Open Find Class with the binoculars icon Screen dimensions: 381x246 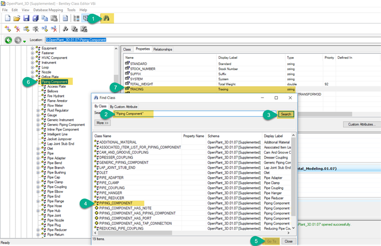coord(106,18)
